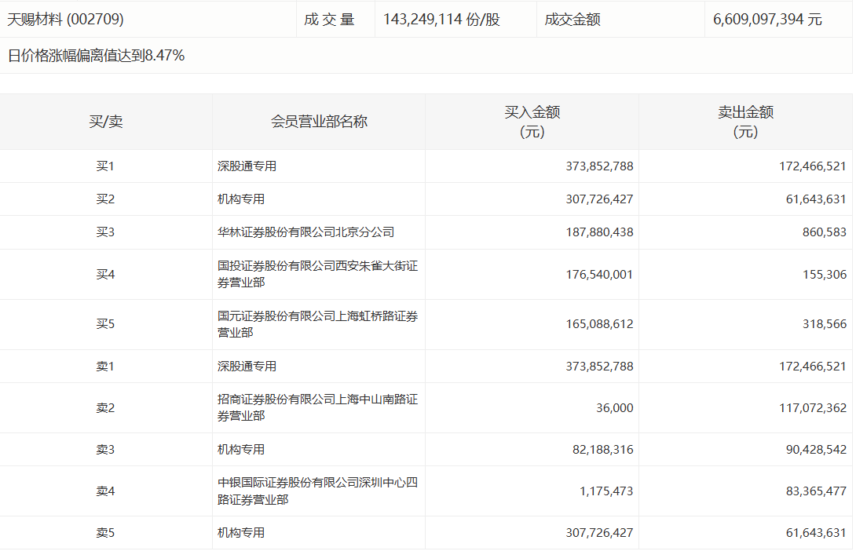Click the 买/卖 column header

105,122
